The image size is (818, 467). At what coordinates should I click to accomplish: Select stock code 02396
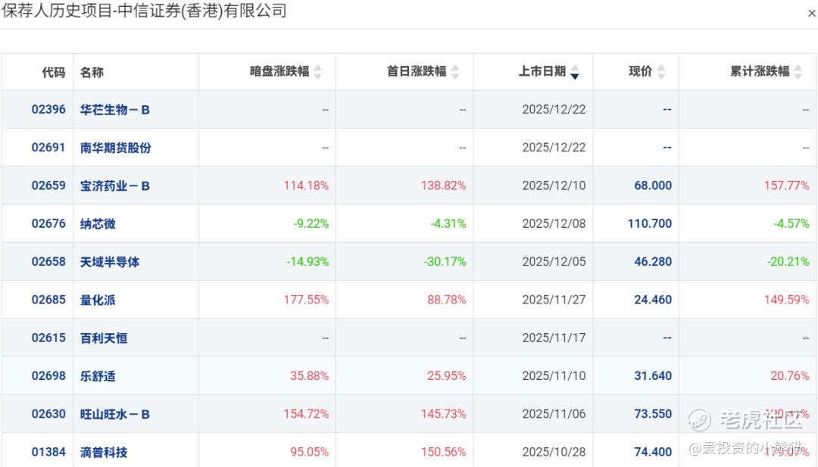(48, 110)
